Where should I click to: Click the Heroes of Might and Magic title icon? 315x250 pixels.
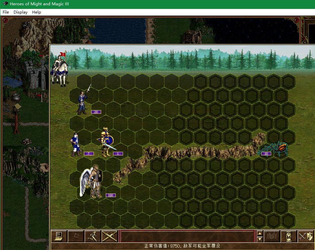pos(5,4)
